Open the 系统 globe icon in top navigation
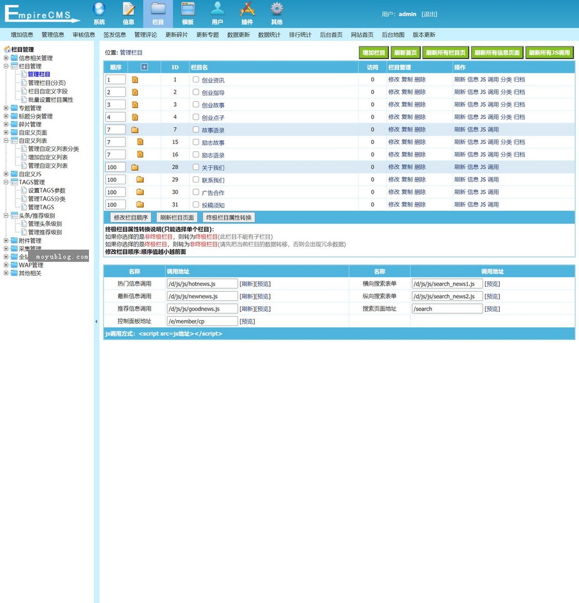 pyautogui.click(x=99, y=9)
